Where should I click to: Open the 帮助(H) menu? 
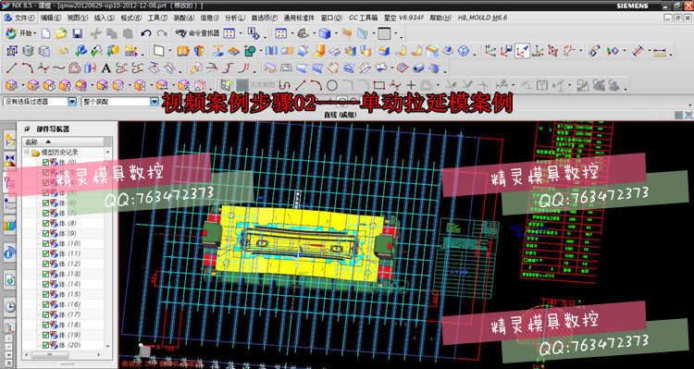click(x=440, y=18)
